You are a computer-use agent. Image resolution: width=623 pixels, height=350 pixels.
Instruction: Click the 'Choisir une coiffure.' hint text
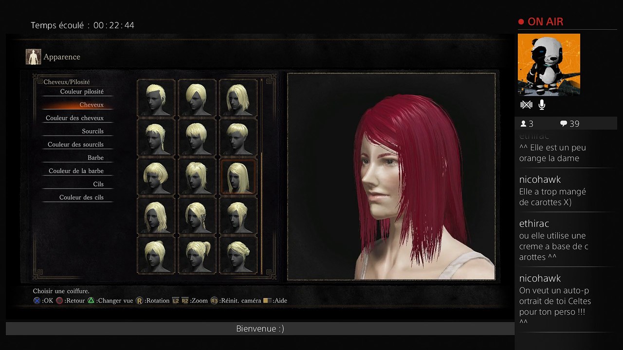click(61, 291)
